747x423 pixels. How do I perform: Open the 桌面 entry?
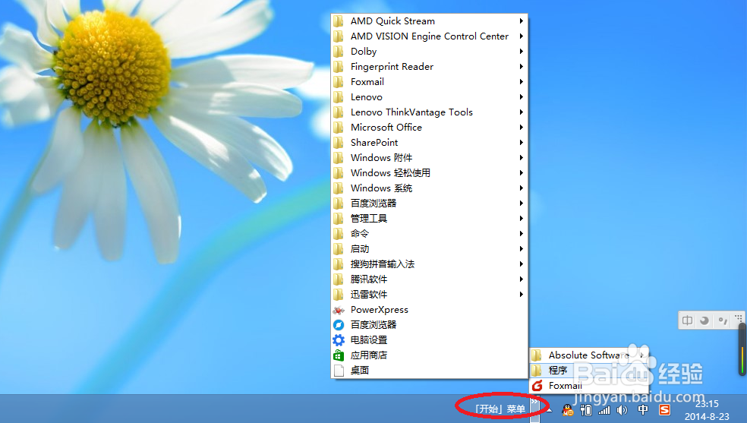(x=429, y=371)
